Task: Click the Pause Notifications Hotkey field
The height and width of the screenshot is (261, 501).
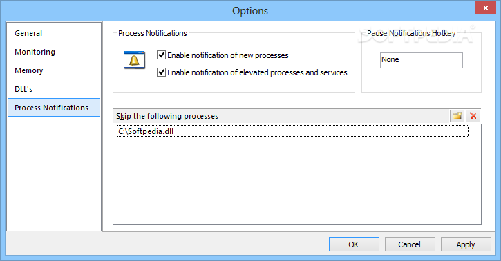Action: [421, 60]
